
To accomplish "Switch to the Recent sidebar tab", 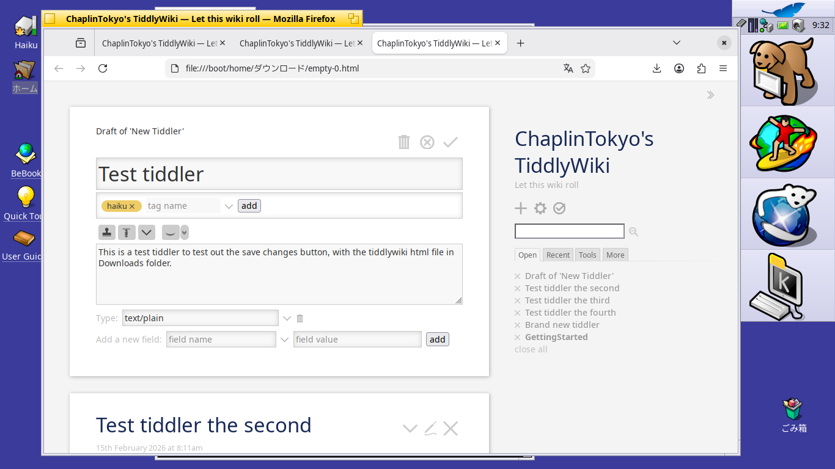I will [557, 255].
